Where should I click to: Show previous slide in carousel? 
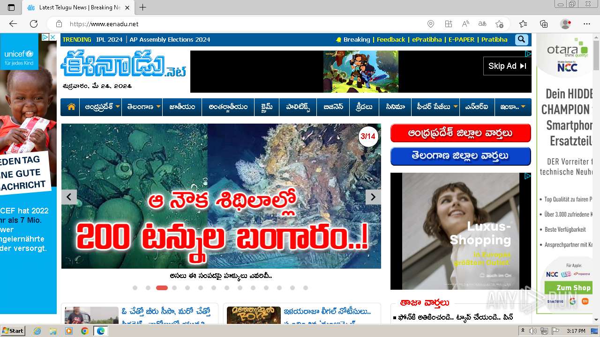coord(69,197)
